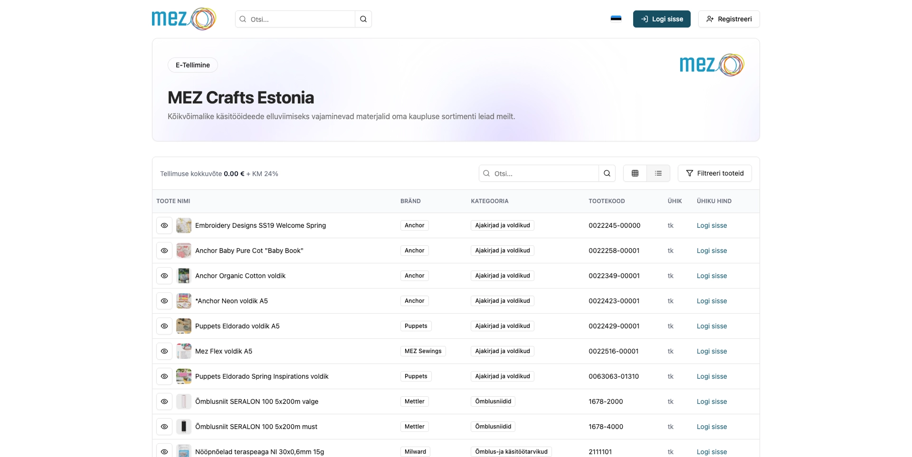912x457 pixels.
Task: Click the TOOTEKOOD column header
Action: click(607, 201)
